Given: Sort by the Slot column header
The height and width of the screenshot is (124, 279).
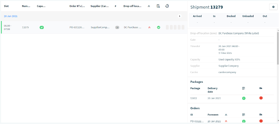Looking at the screenshot, I should click(x=6, y=6).
